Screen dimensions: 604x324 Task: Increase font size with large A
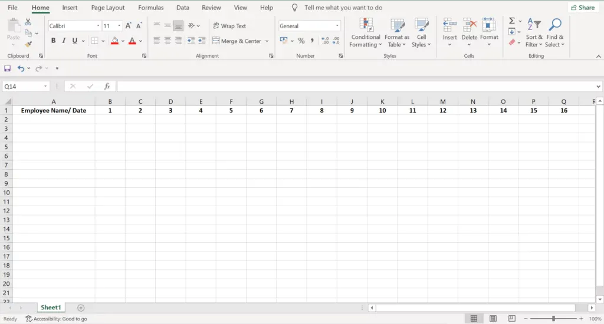click(129, 26)
